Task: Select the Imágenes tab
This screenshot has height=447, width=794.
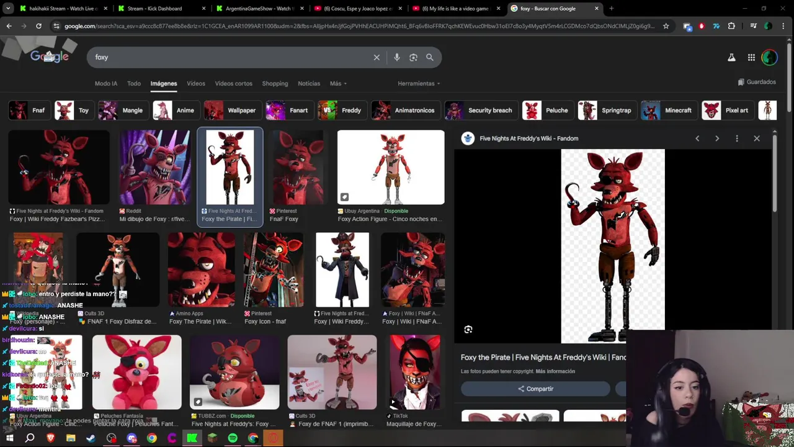Action: click(x=164, y=83)
